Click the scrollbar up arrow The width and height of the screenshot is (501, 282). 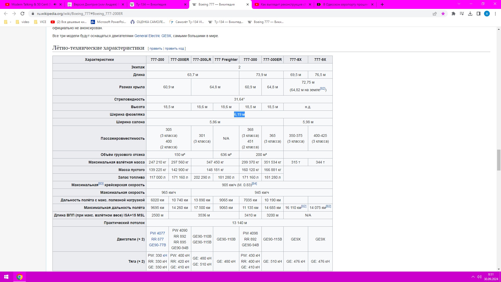(x=499, y=29)
